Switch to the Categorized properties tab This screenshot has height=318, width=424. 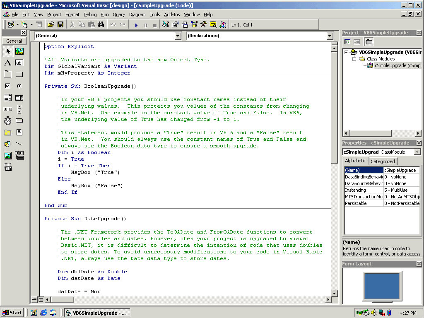(383, 161)
